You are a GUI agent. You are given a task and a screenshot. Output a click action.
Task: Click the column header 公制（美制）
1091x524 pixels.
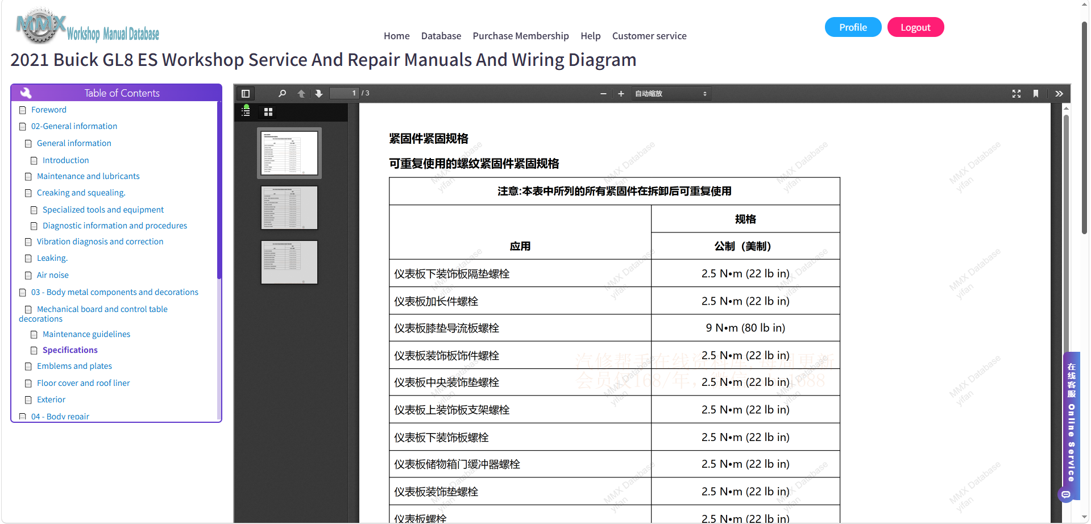[745, 246]
